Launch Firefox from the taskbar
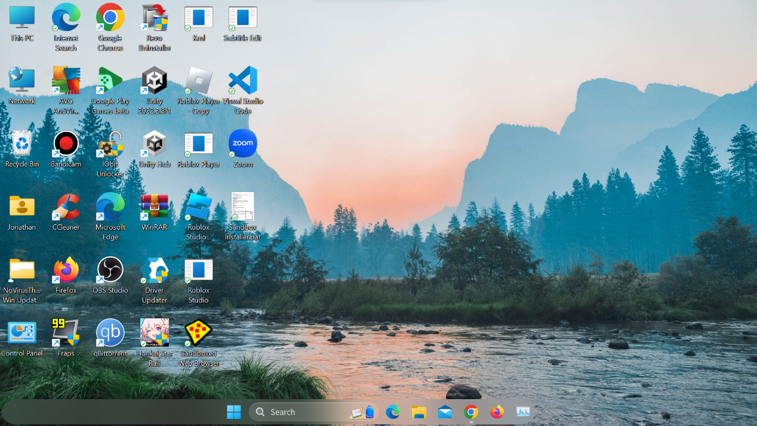Screen dimensions: 757x426 click(497, 412)
